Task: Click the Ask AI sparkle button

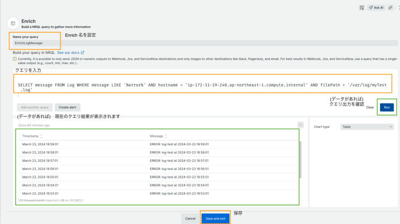Action: click(x=376, y=8)
